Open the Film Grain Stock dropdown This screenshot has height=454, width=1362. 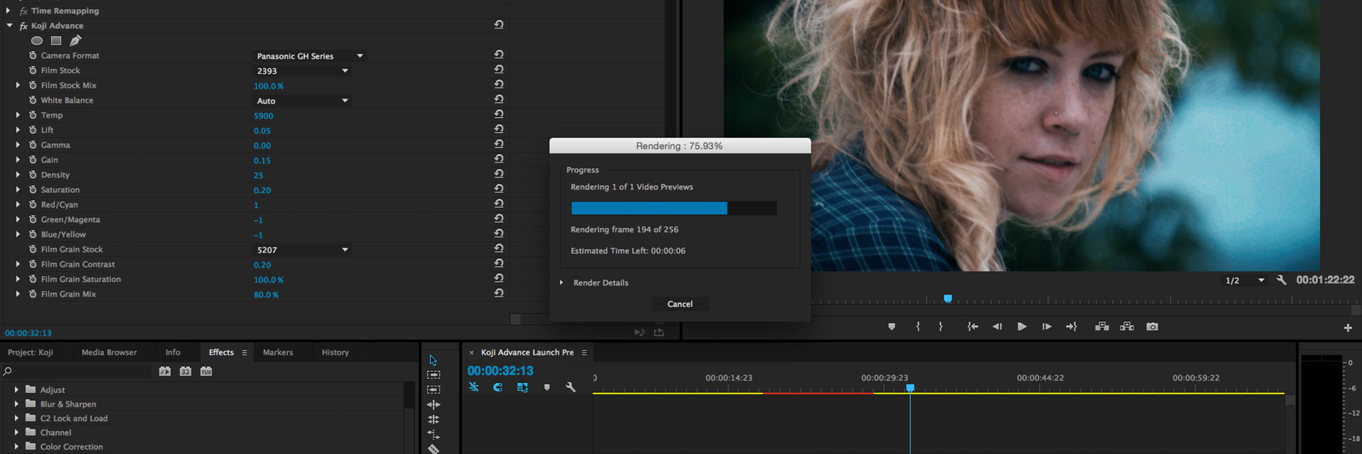click(x=302, y=250)
